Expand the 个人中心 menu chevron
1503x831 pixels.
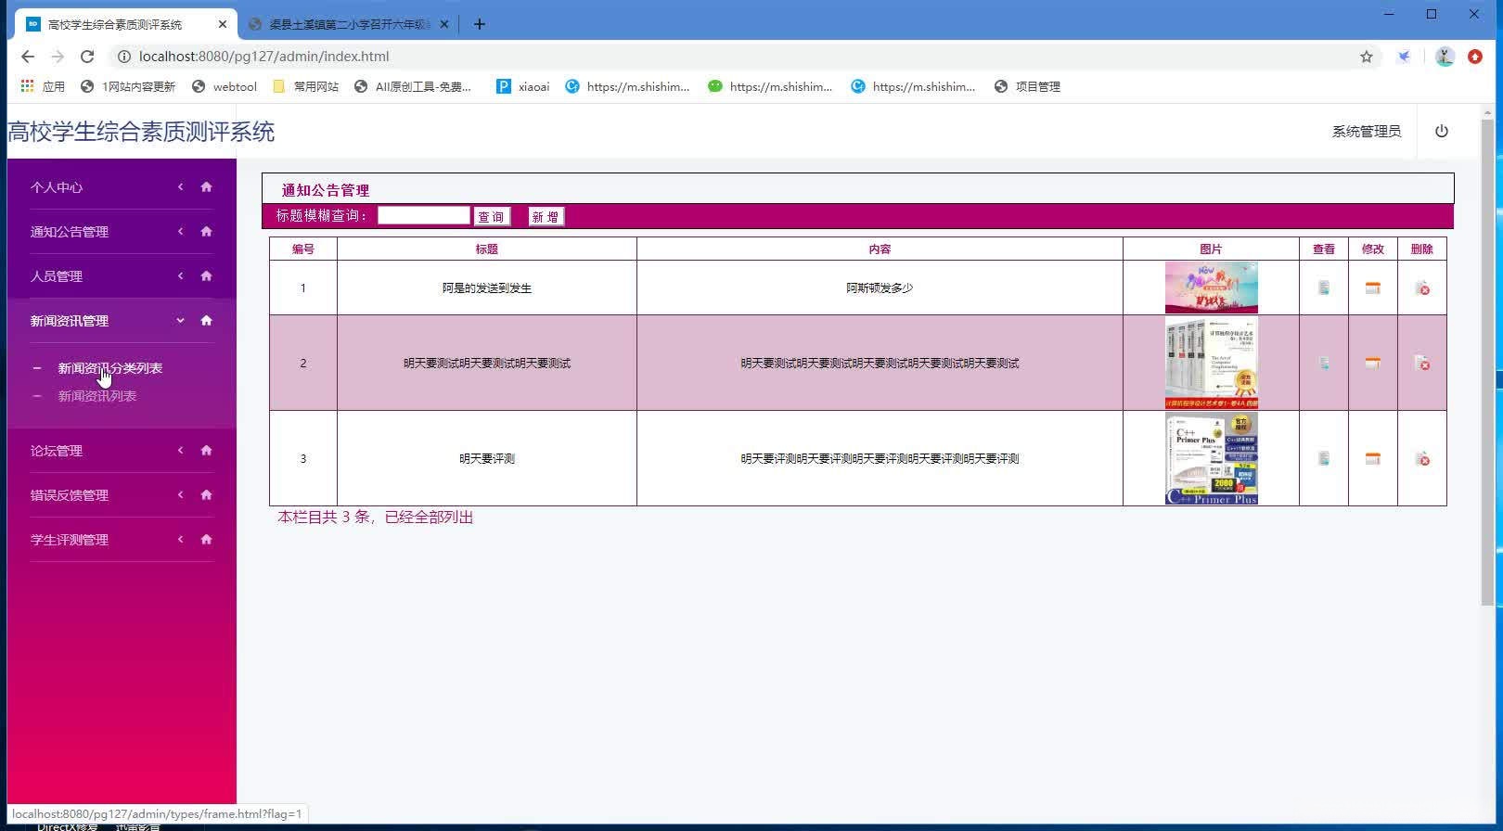(181, 186)
